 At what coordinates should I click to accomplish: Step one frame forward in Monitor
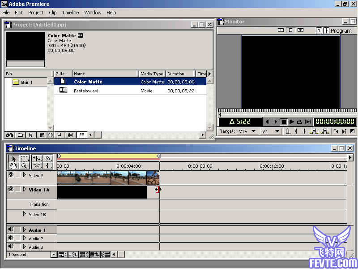click(x=275, y=122)
